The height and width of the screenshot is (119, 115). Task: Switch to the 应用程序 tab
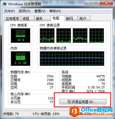click(x=13, y=19)
